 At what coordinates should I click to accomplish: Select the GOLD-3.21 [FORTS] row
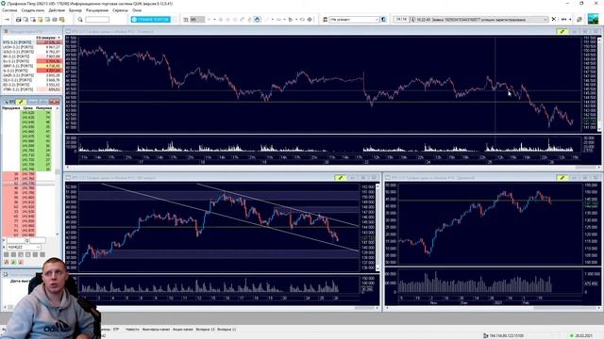[x=31, y=52]
